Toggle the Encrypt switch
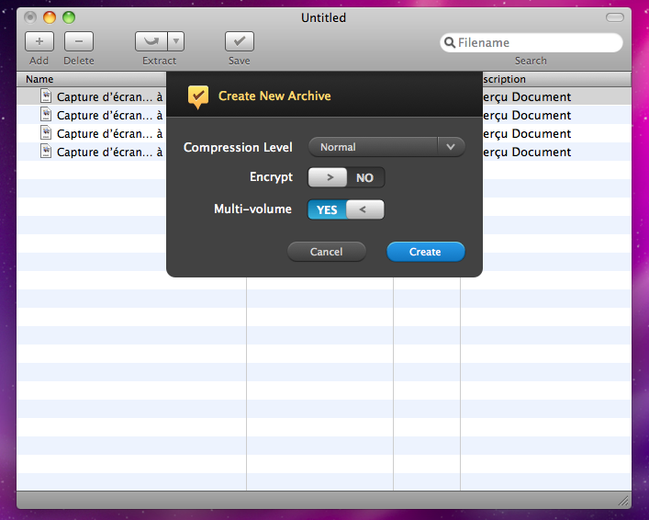649x520 pixels. coord(346,177)
